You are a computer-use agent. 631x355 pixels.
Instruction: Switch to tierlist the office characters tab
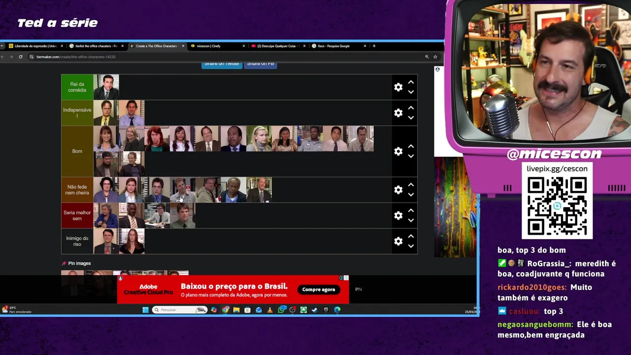coord(96,46)
